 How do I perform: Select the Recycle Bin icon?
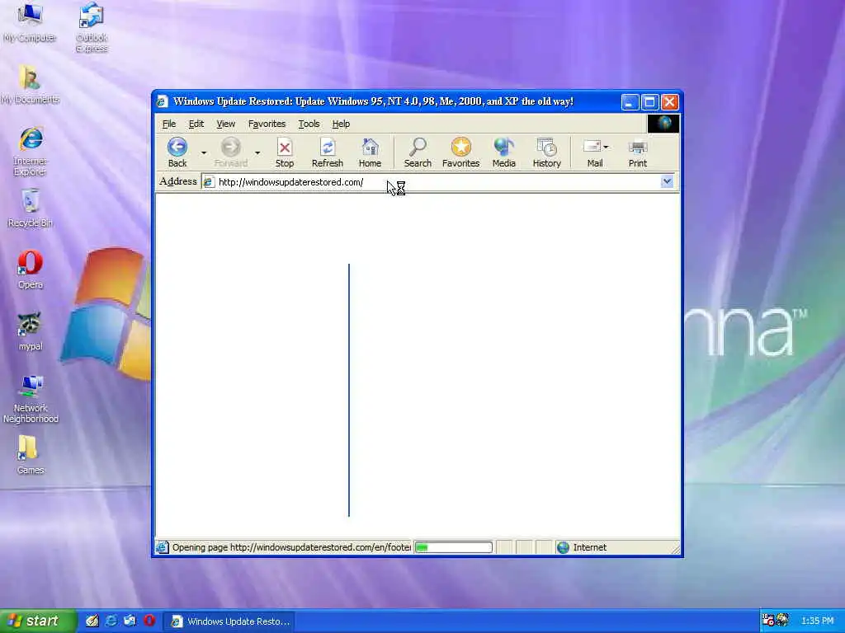tap(31, 209)
